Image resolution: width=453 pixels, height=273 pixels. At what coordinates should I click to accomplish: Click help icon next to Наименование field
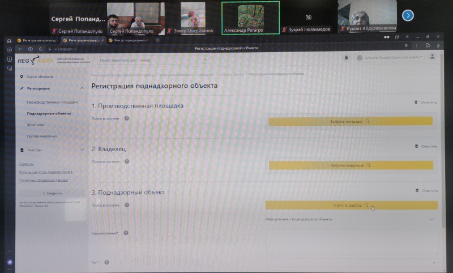[125, 233]
